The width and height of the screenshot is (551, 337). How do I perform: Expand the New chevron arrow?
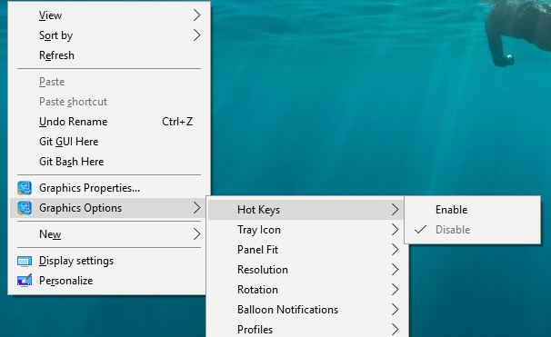point(197,234)
